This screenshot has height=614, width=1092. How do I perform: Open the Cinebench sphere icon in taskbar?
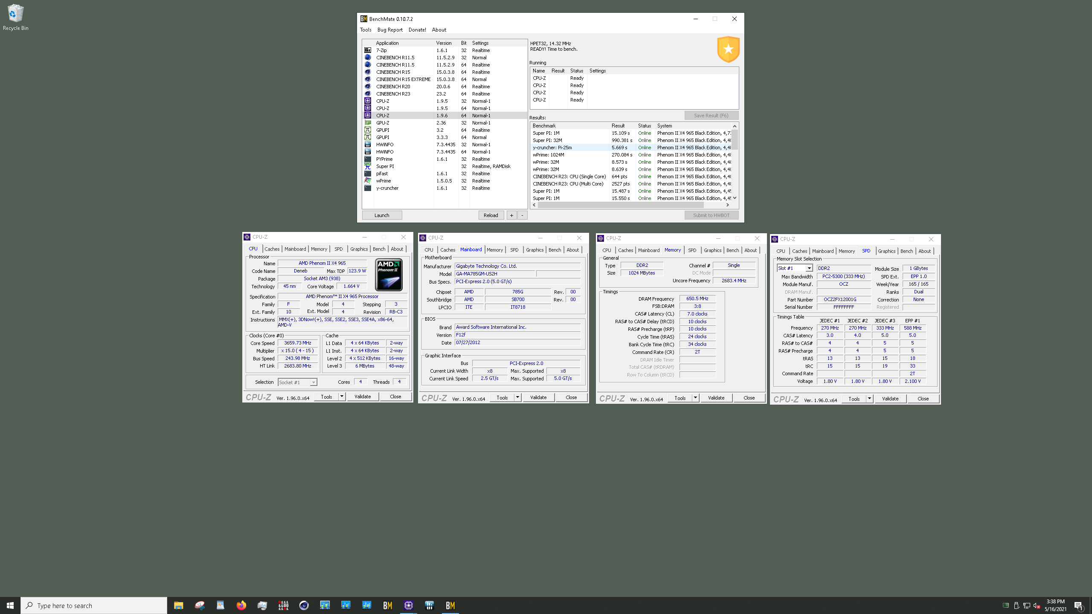pyautogui.click(x=304, y=605)
